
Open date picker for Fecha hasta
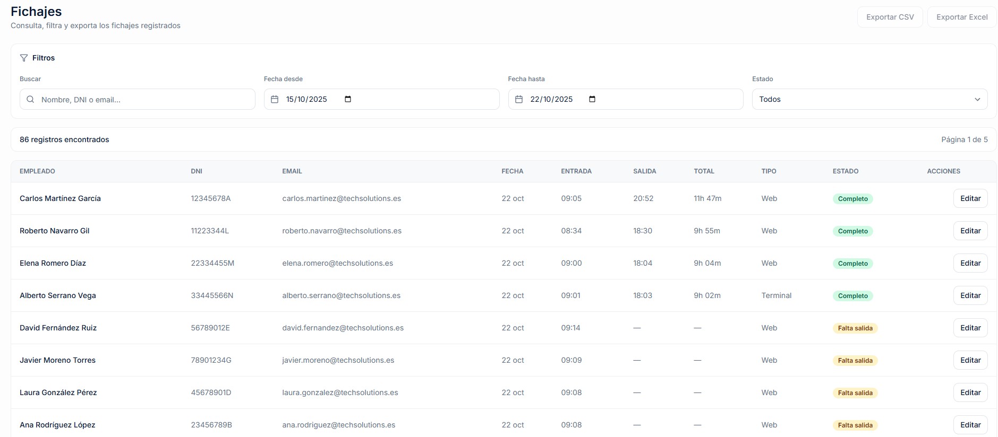click(x=592, y=99)
